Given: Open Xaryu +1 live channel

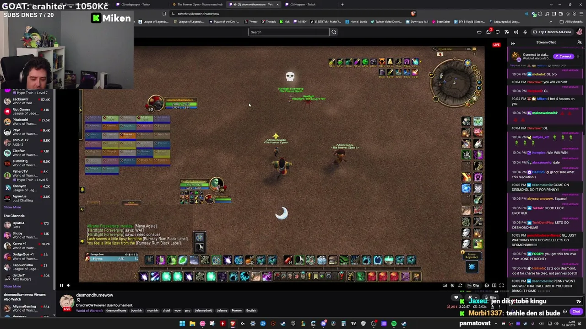Looking at the screenshot, I should coord(27,246).
